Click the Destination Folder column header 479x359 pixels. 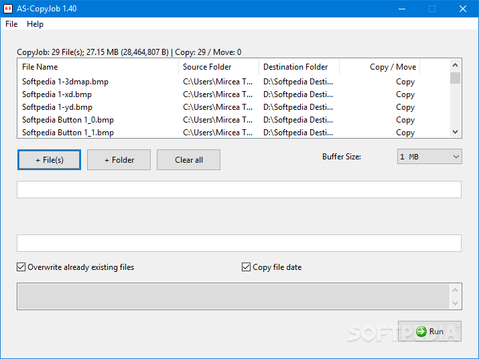pyautogui.click(x=299, y=67)
